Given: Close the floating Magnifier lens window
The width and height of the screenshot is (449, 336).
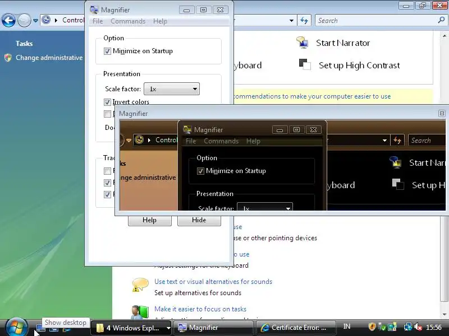Looking at the screenshot, I should [x=442, y=114].
